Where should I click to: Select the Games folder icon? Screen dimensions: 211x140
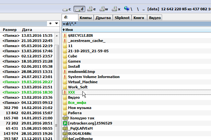click(x=64, y=61)
